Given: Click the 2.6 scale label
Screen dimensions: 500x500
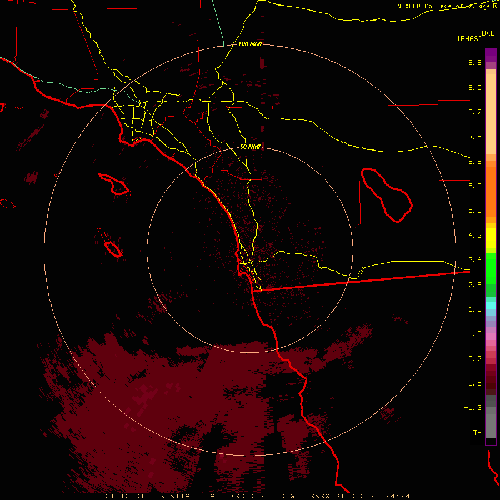Looking at the screenshot, I should (x=475, y=285).
